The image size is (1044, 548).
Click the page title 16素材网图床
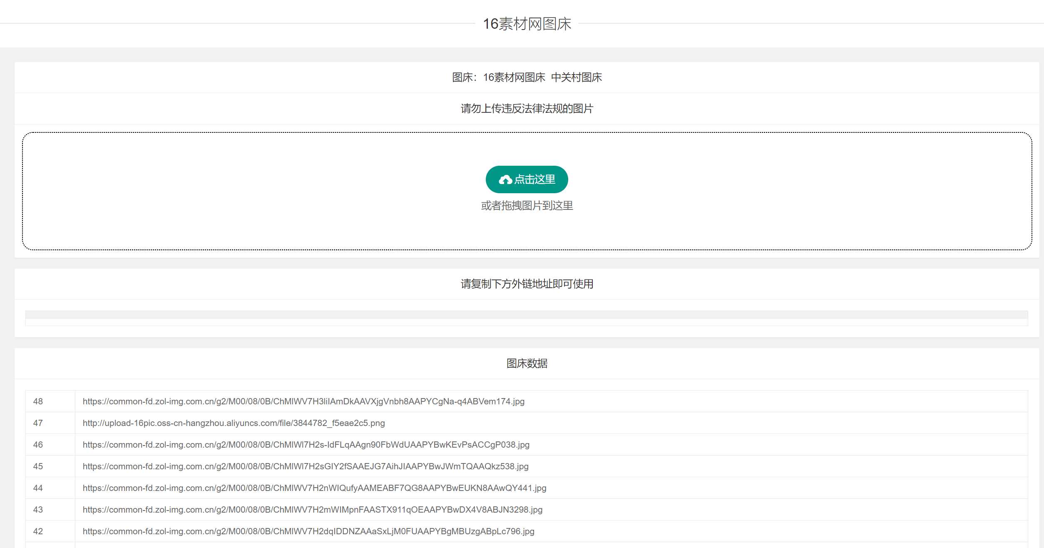pos(528,24)
